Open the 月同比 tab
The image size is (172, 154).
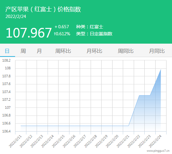[157, 51]
